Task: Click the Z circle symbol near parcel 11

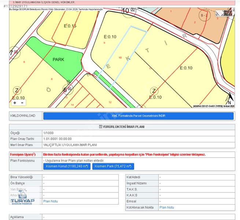Action: pyautogui.click(x=154, y=91)
